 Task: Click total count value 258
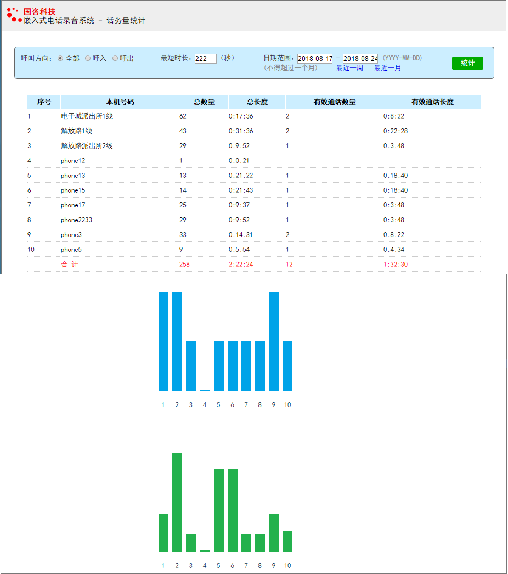point(184,265)
